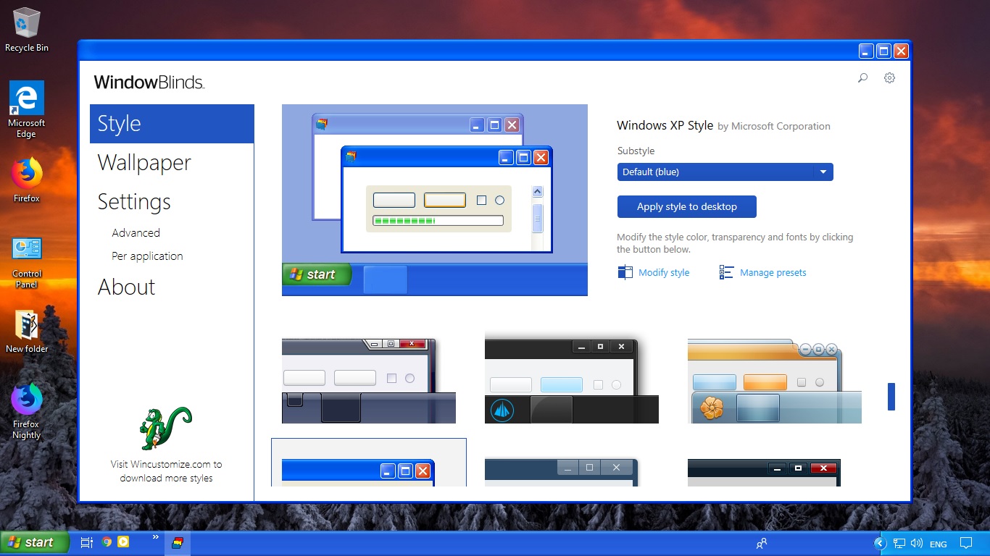Open the Substyle dropdown showing Default (blue)
This screenshot has width=990, height=556.
(725, 172)
